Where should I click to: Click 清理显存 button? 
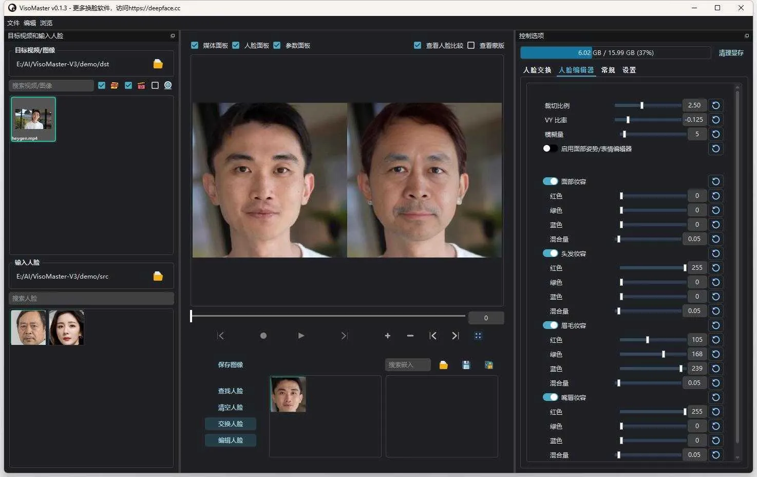[x=731, y=53]
